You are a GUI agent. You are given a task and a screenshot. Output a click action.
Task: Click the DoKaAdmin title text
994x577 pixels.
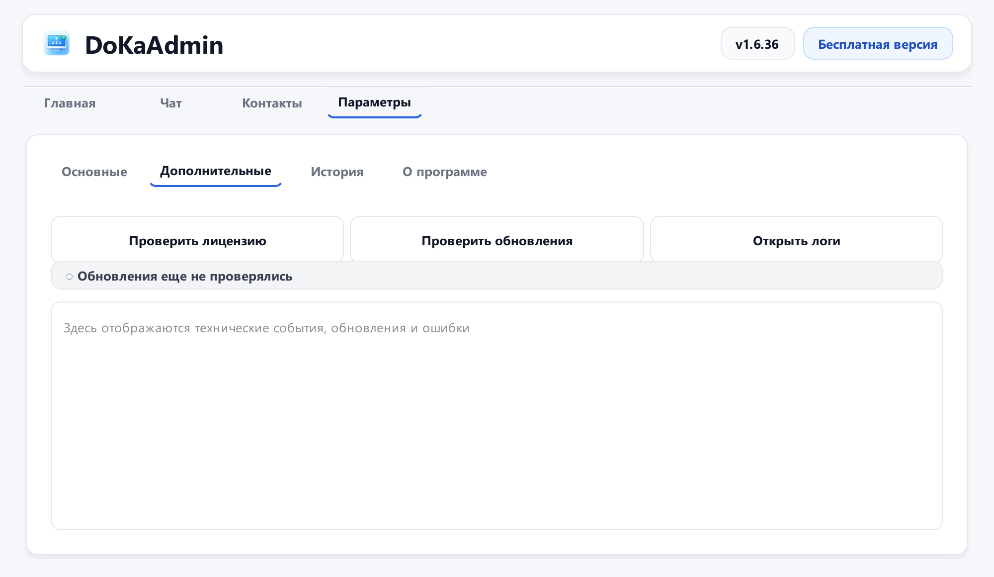154,45
